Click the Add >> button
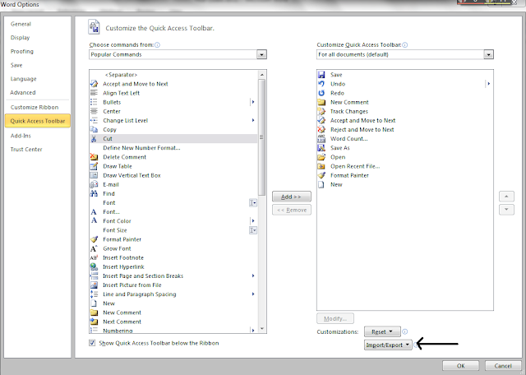This screenshot has height=375, width=526. point(292,197)
